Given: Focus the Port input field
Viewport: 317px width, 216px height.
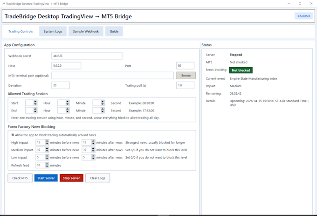Looking at the screenshot, I should [x=185, y=66].
